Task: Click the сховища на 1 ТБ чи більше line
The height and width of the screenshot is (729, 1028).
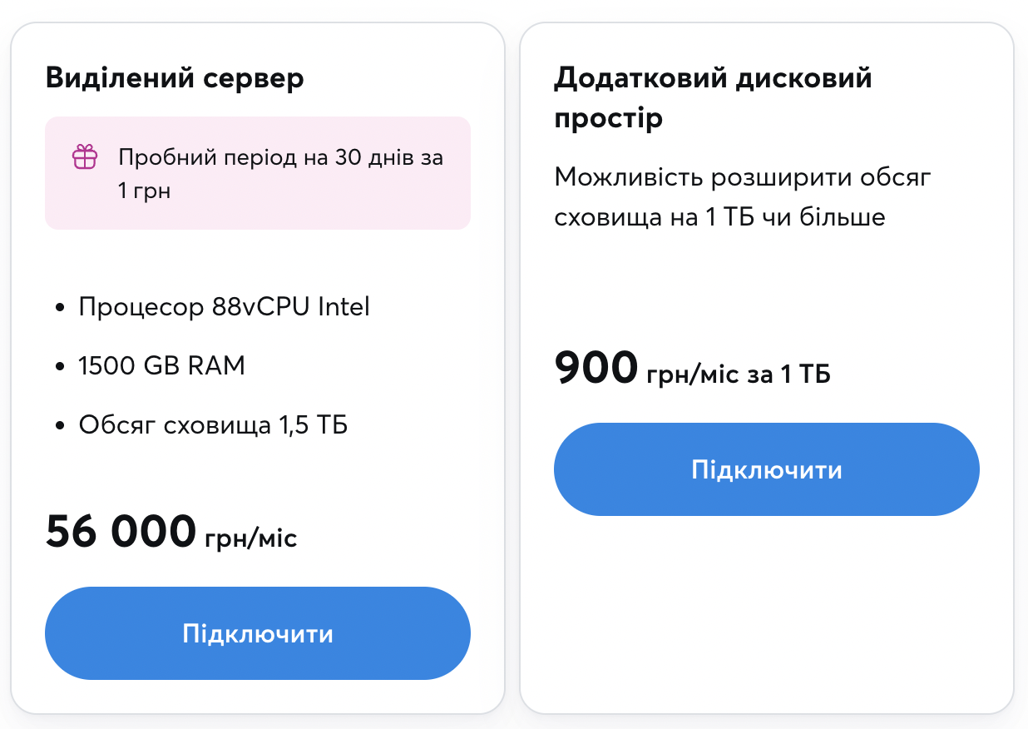Action: (x=719, y=217)
